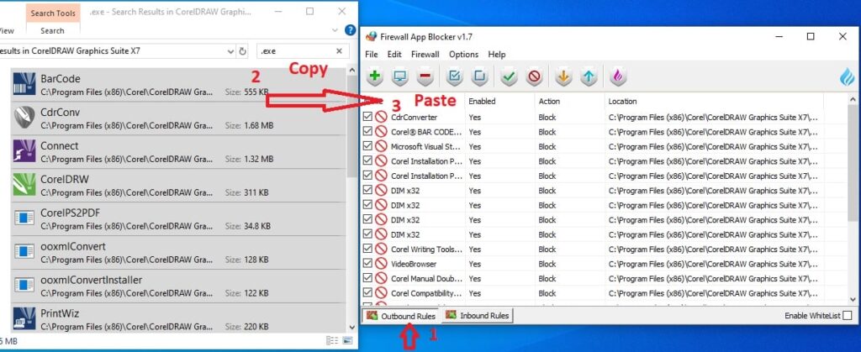Click the Firewall list vertical scrollbar thumb

point(853,165)
